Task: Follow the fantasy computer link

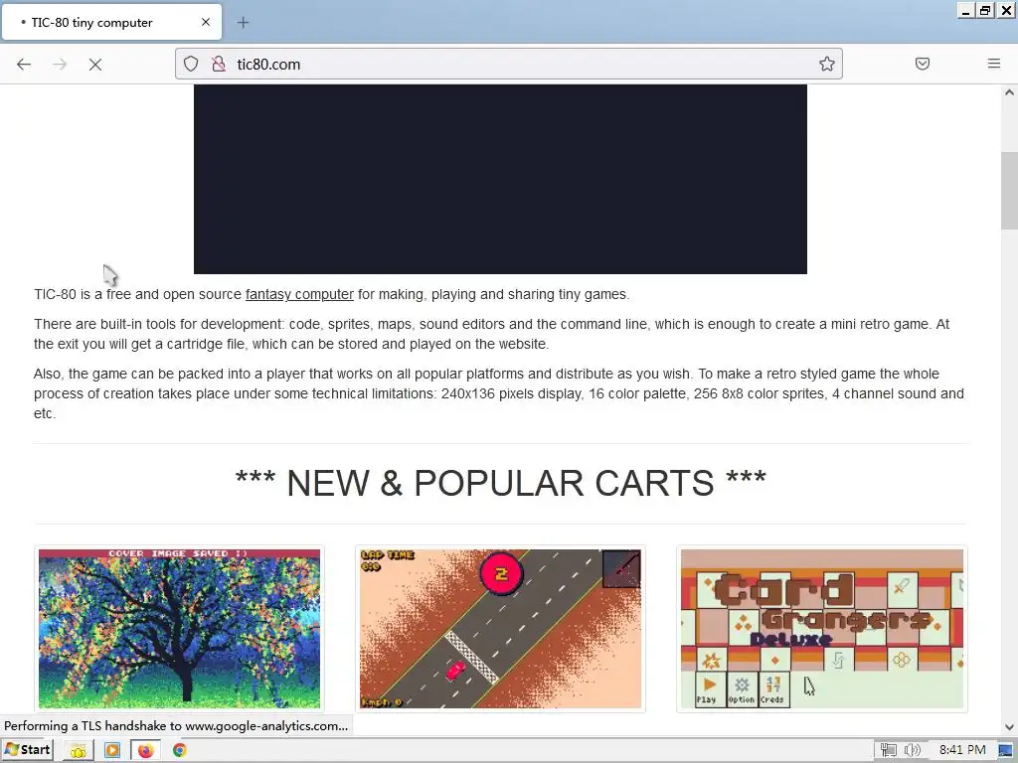Action: pos(299,294)
